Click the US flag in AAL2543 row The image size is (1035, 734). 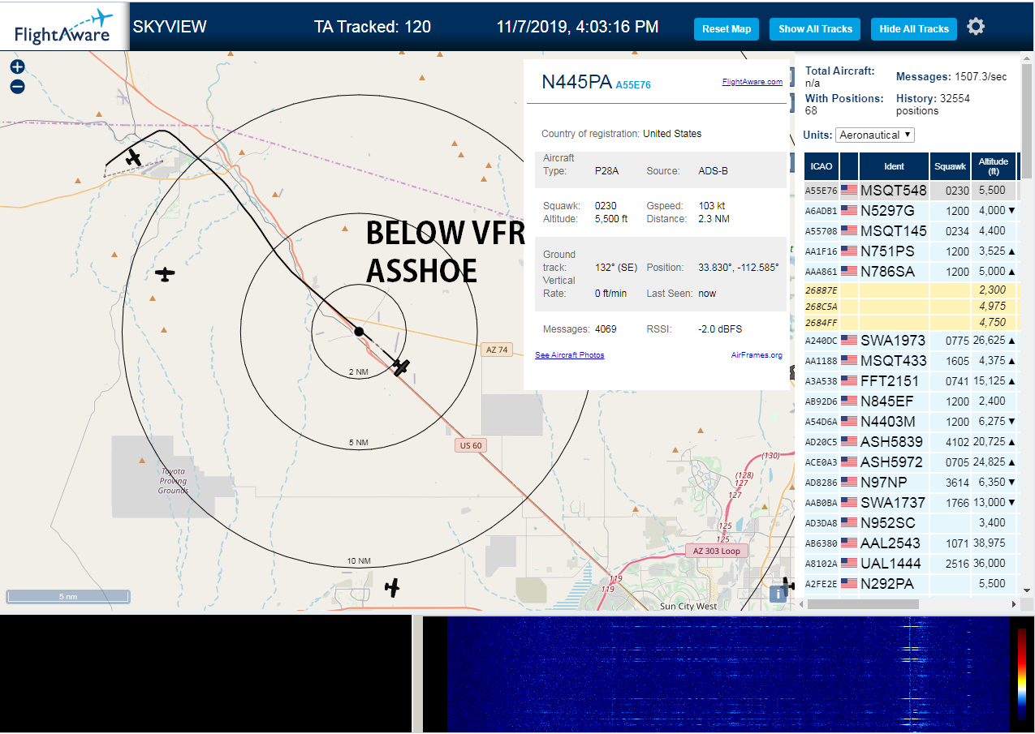click(849, 543)
